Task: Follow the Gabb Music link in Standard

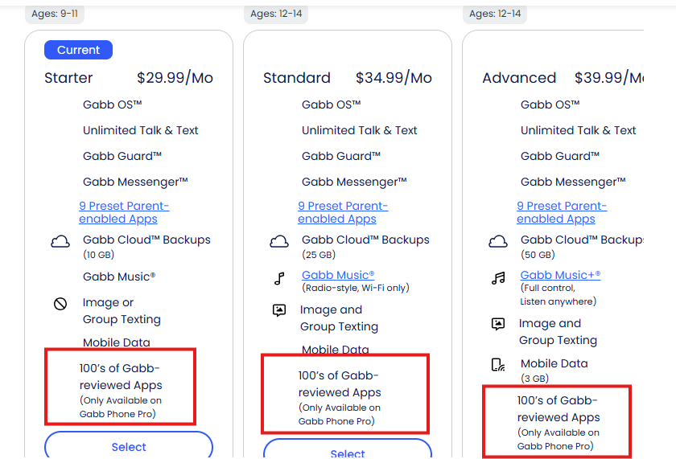Action: (x=338, y=275)
